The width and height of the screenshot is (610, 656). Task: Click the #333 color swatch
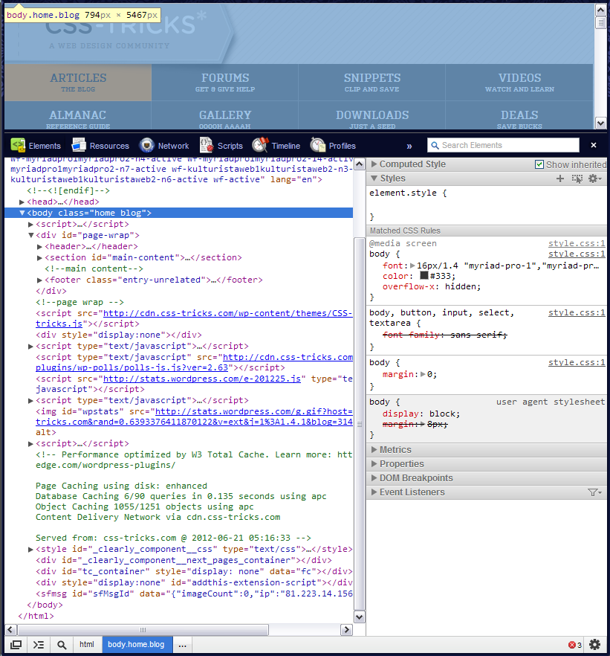point(424,275)
